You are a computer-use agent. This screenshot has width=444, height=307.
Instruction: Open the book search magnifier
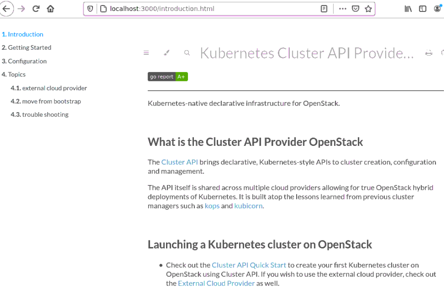coord(187,53)
